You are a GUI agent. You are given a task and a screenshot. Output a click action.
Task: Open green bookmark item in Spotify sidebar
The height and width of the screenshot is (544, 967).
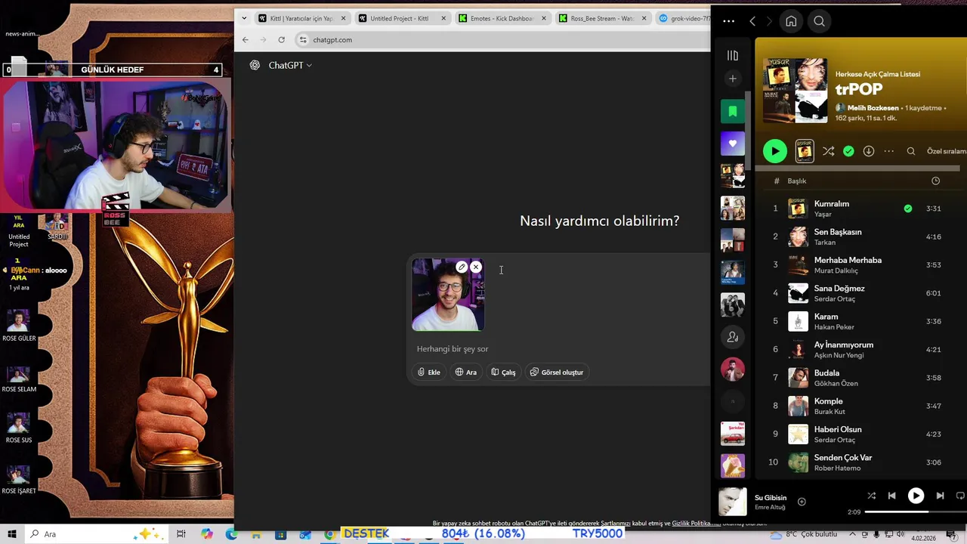[x=732, y=112]
